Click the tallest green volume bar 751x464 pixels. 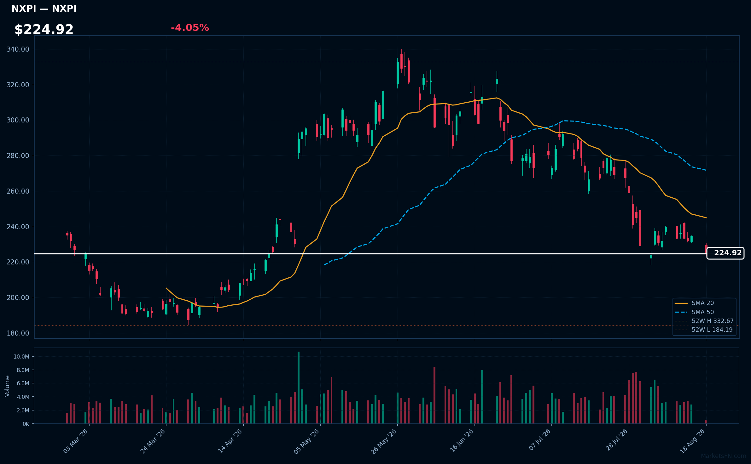click(299, 388)
